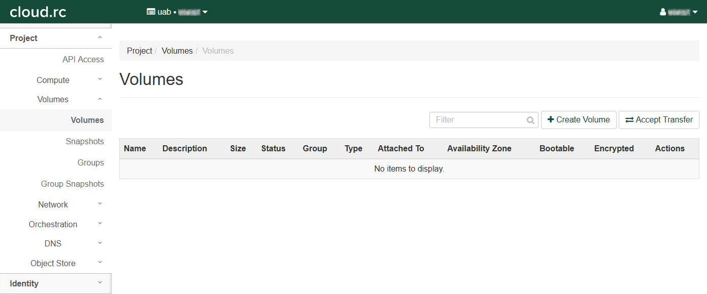This screenshot has width=707, height=294.
Task: Click the user profile icon
Action: (663, 12)
